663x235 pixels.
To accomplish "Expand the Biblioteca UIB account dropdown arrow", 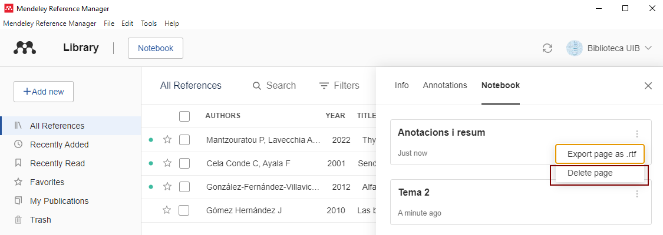I will coord(649,48).
